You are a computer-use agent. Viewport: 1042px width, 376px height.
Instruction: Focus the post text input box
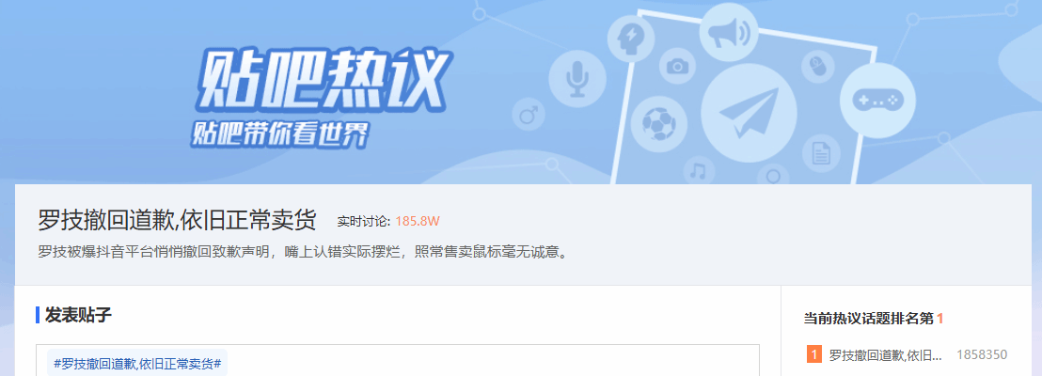pos(398,360)
